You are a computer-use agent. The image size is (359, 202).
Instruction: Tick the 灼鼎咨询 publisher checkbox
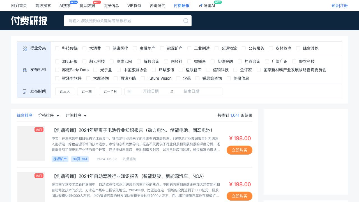tap(240, 61)
